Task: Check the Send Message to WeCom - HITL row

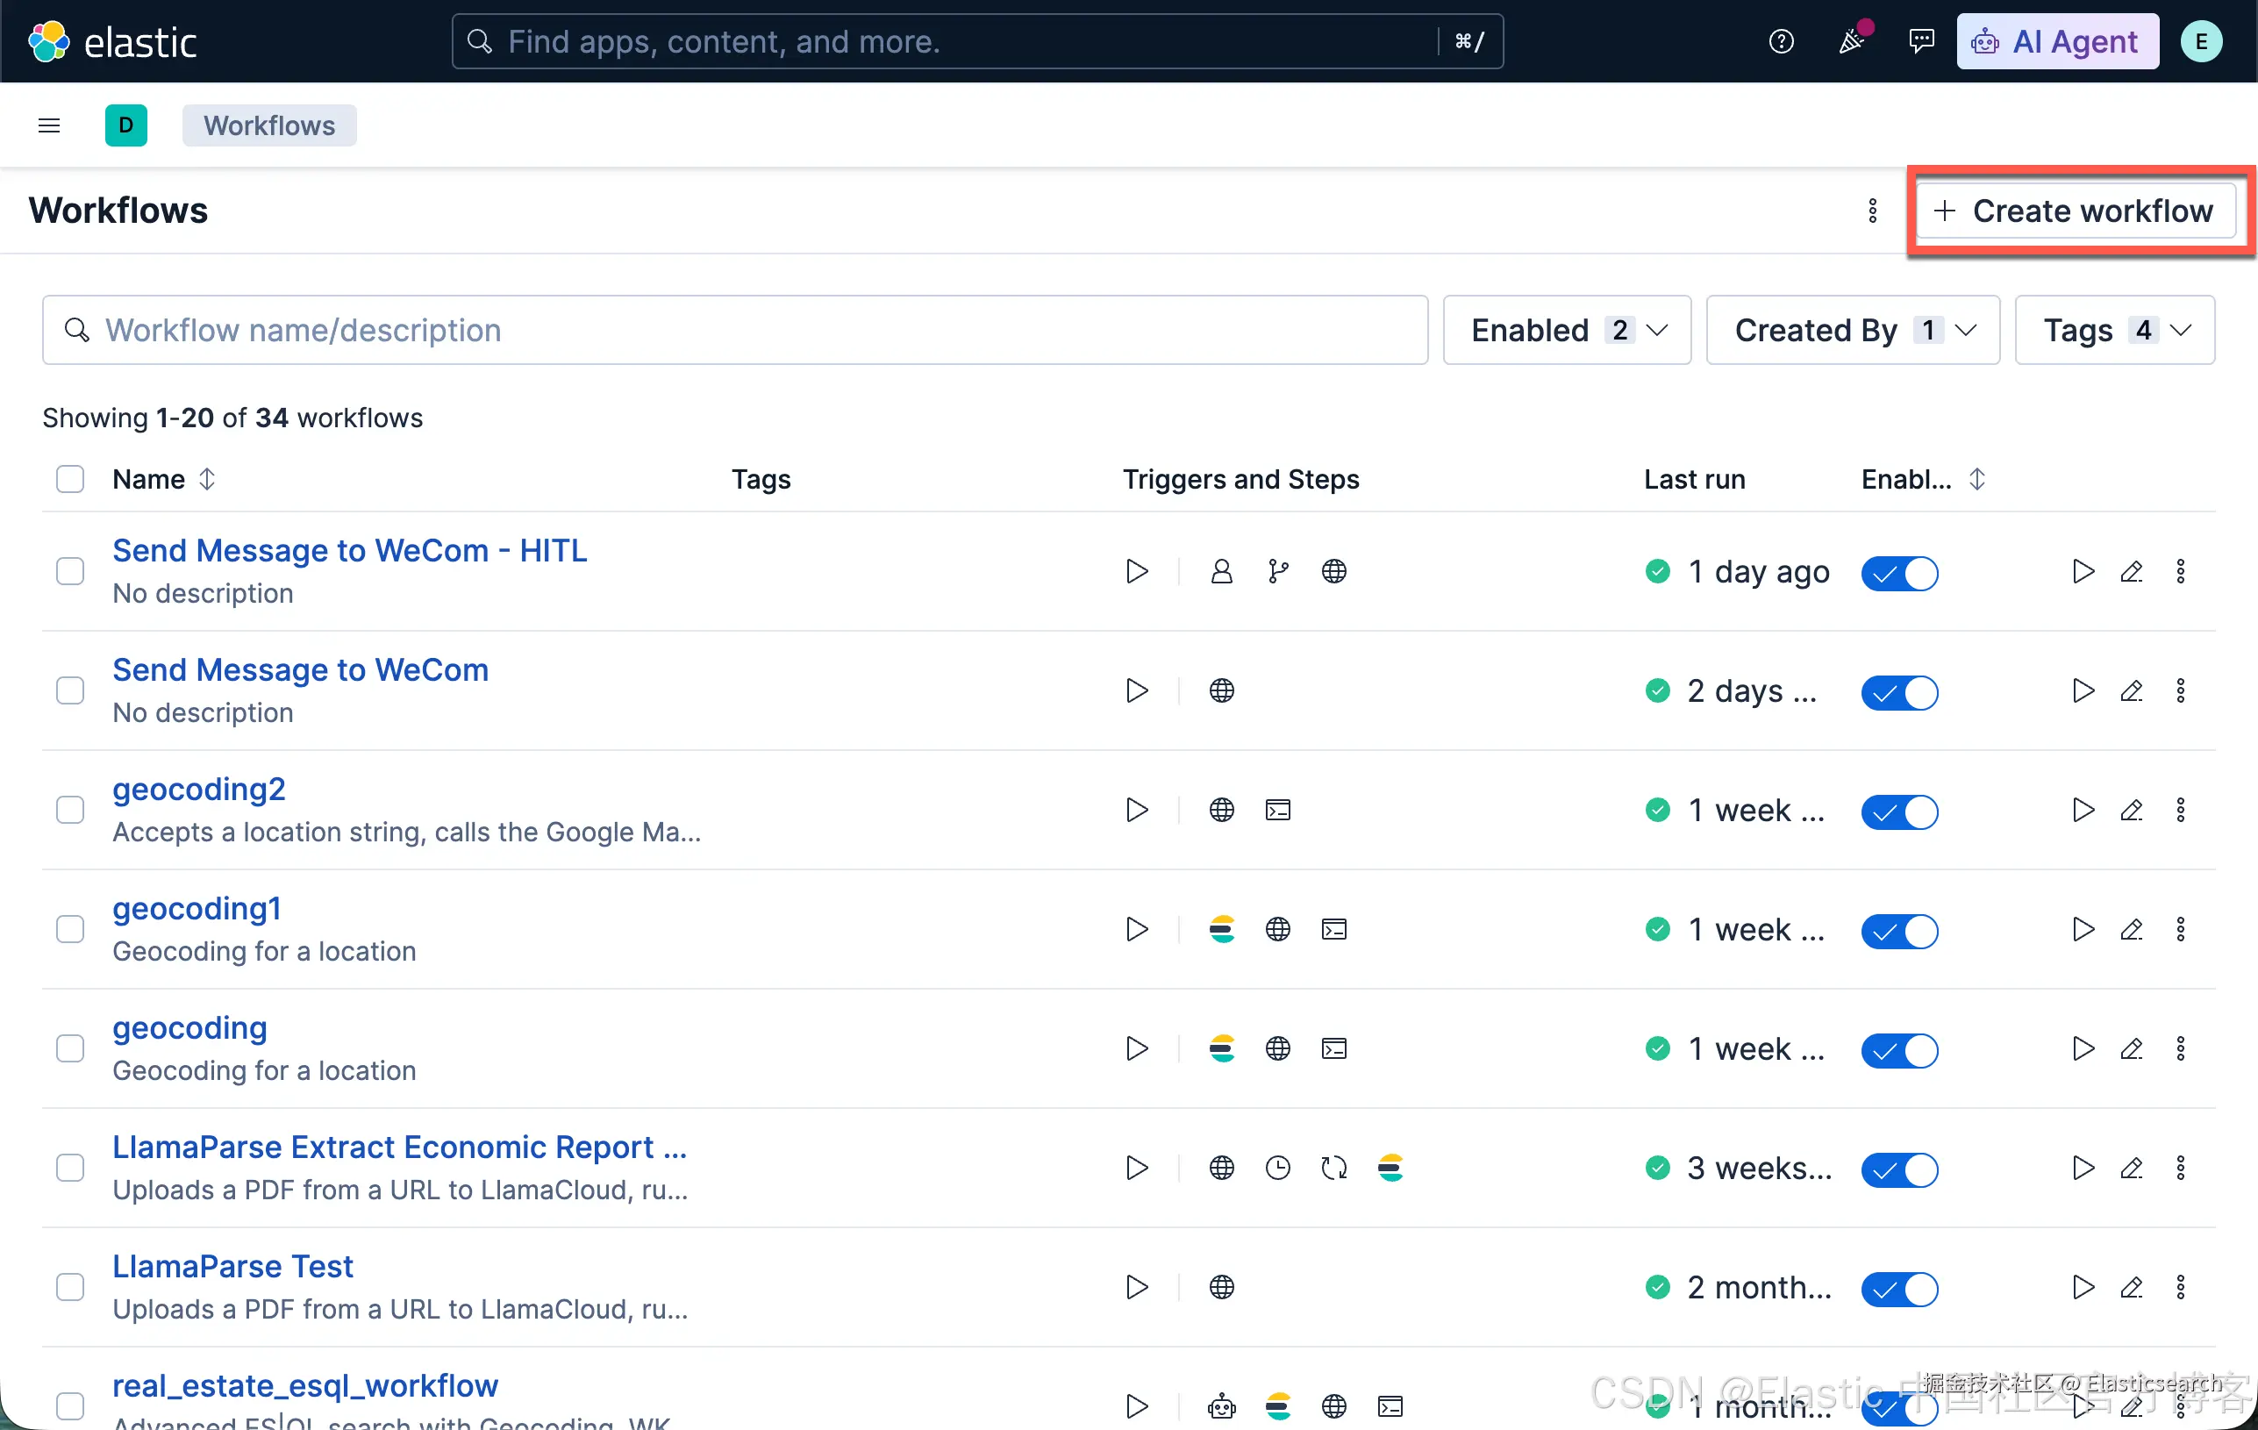Action: pyautogui.click(x=70, y=571)
